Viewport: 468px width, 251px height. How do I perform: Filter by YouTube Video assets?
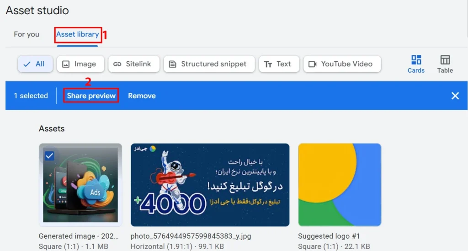coord(342,64)
